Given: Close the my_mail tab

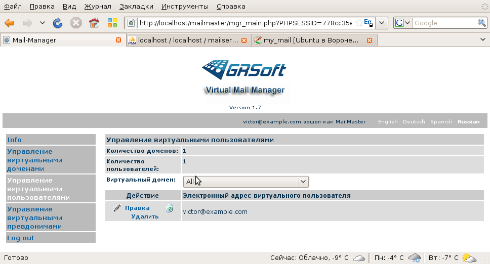Looking at the screenshot, I should pos(370,40).
